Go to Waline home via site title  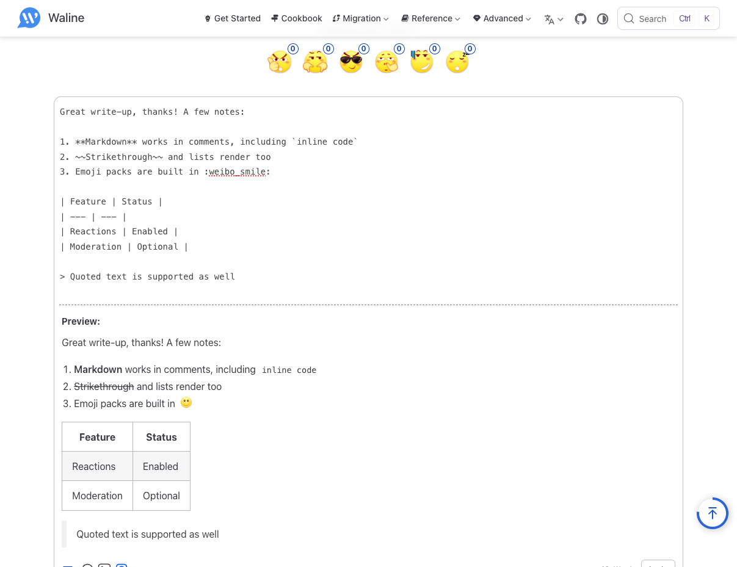(x=66, y=18)
